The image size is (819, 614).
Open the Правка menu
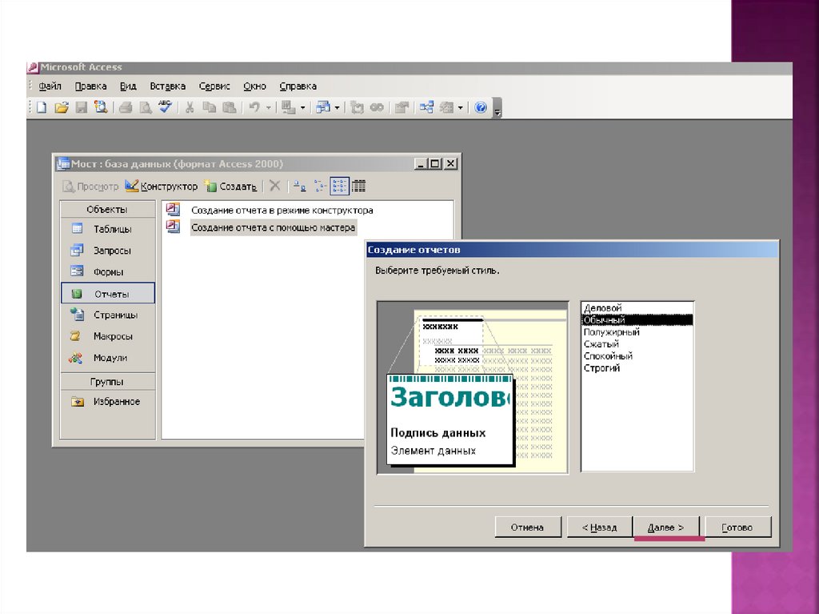[x=91, y=86]
